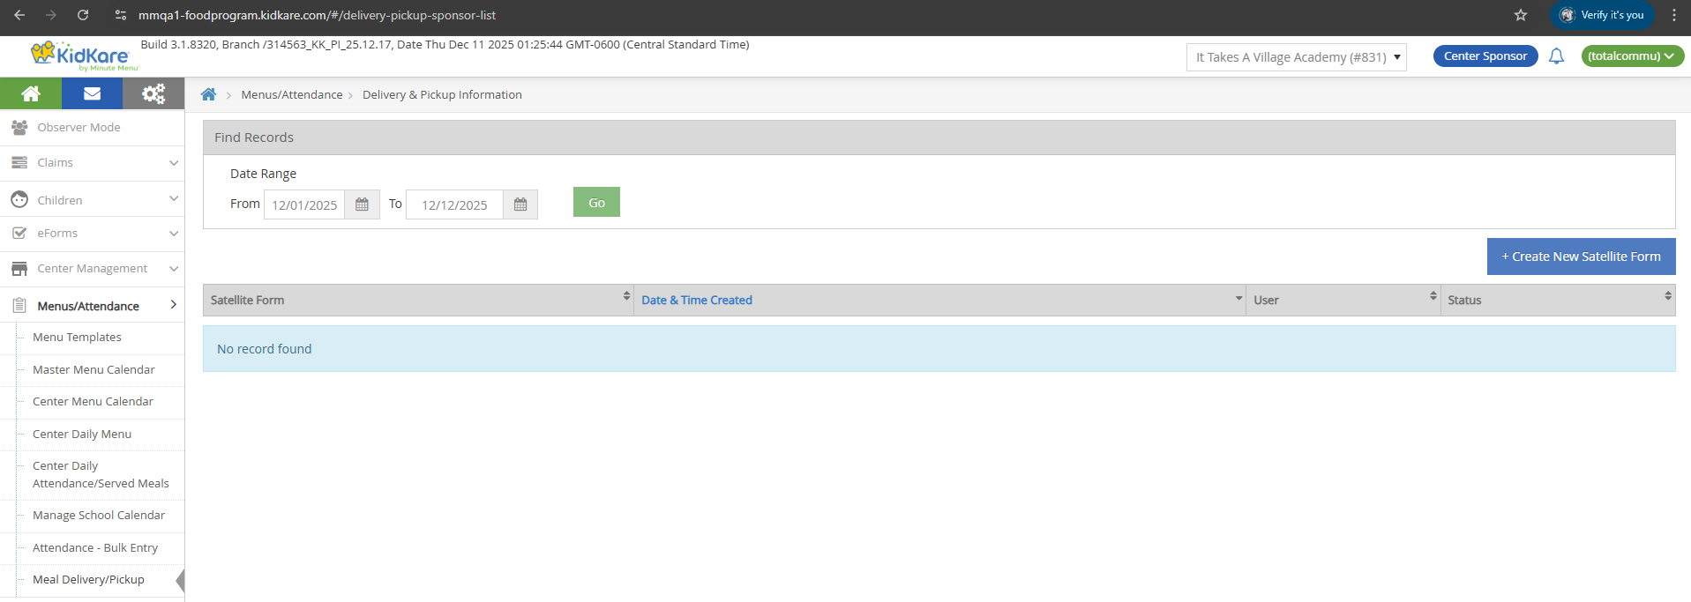The height and width of the screenshot is (602, 1691).
Task: Sort by User column arrows
Action: click(1433, 296)
